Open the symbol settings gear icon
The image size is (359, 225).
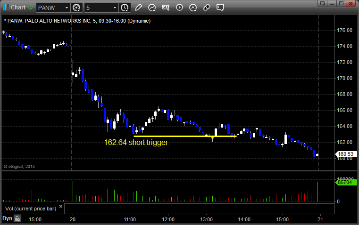[x=76, y=8]
